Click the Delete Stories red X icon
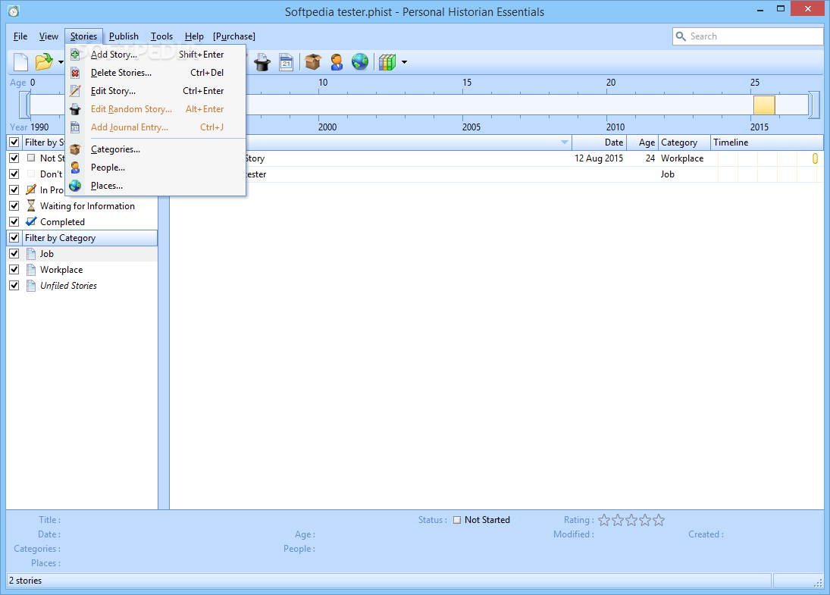Screen dimensions: 830x595 (x=75, y=73)
